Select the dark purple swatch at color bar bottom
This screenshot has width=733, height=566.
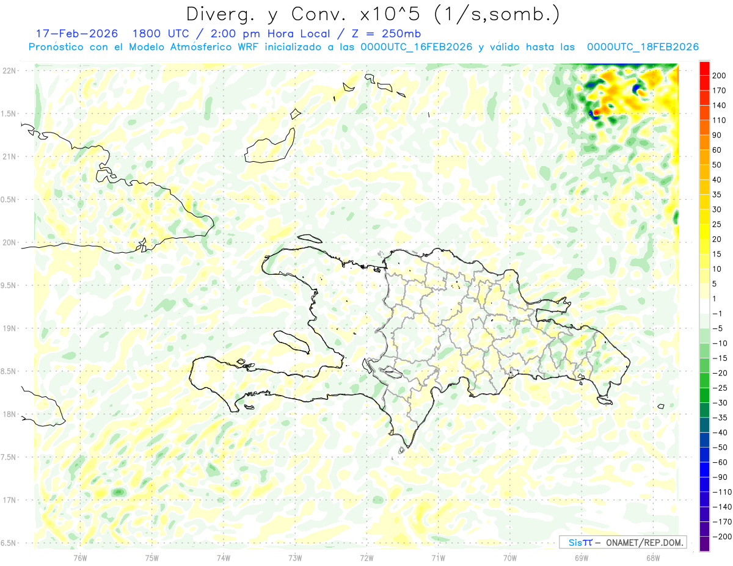tap(704, 544)
